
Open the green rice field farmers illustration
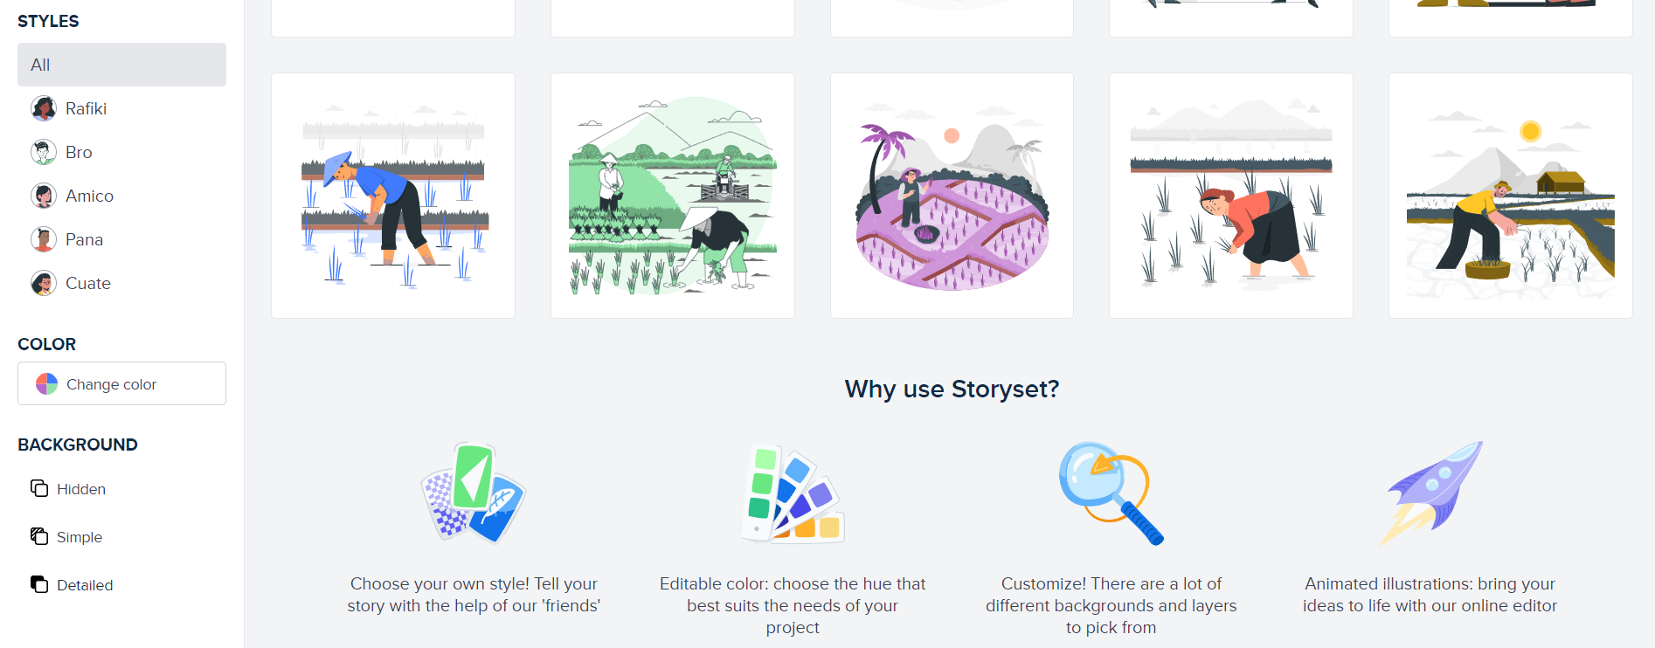(672, 196)
